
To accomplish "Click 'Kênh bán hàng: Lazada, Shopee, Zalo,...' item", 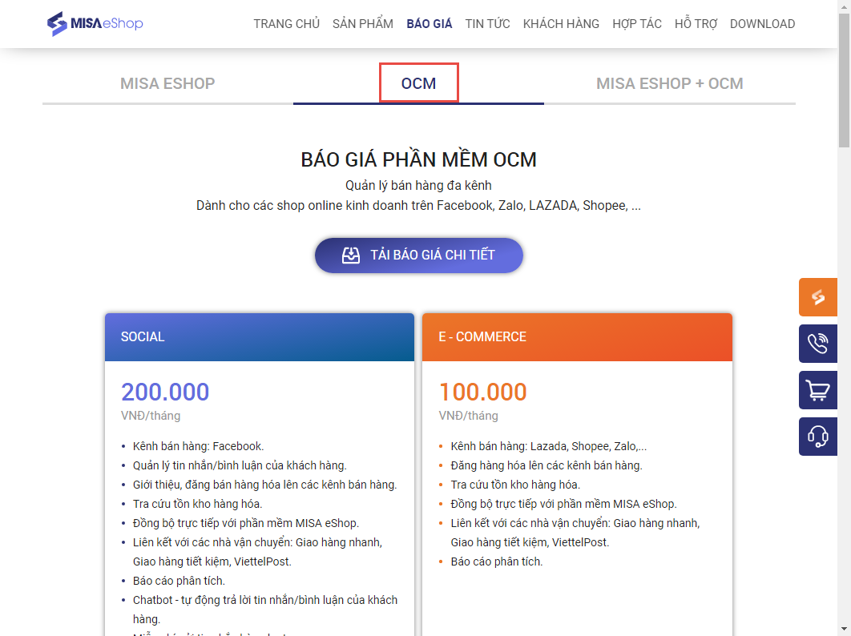I will 549,446.
